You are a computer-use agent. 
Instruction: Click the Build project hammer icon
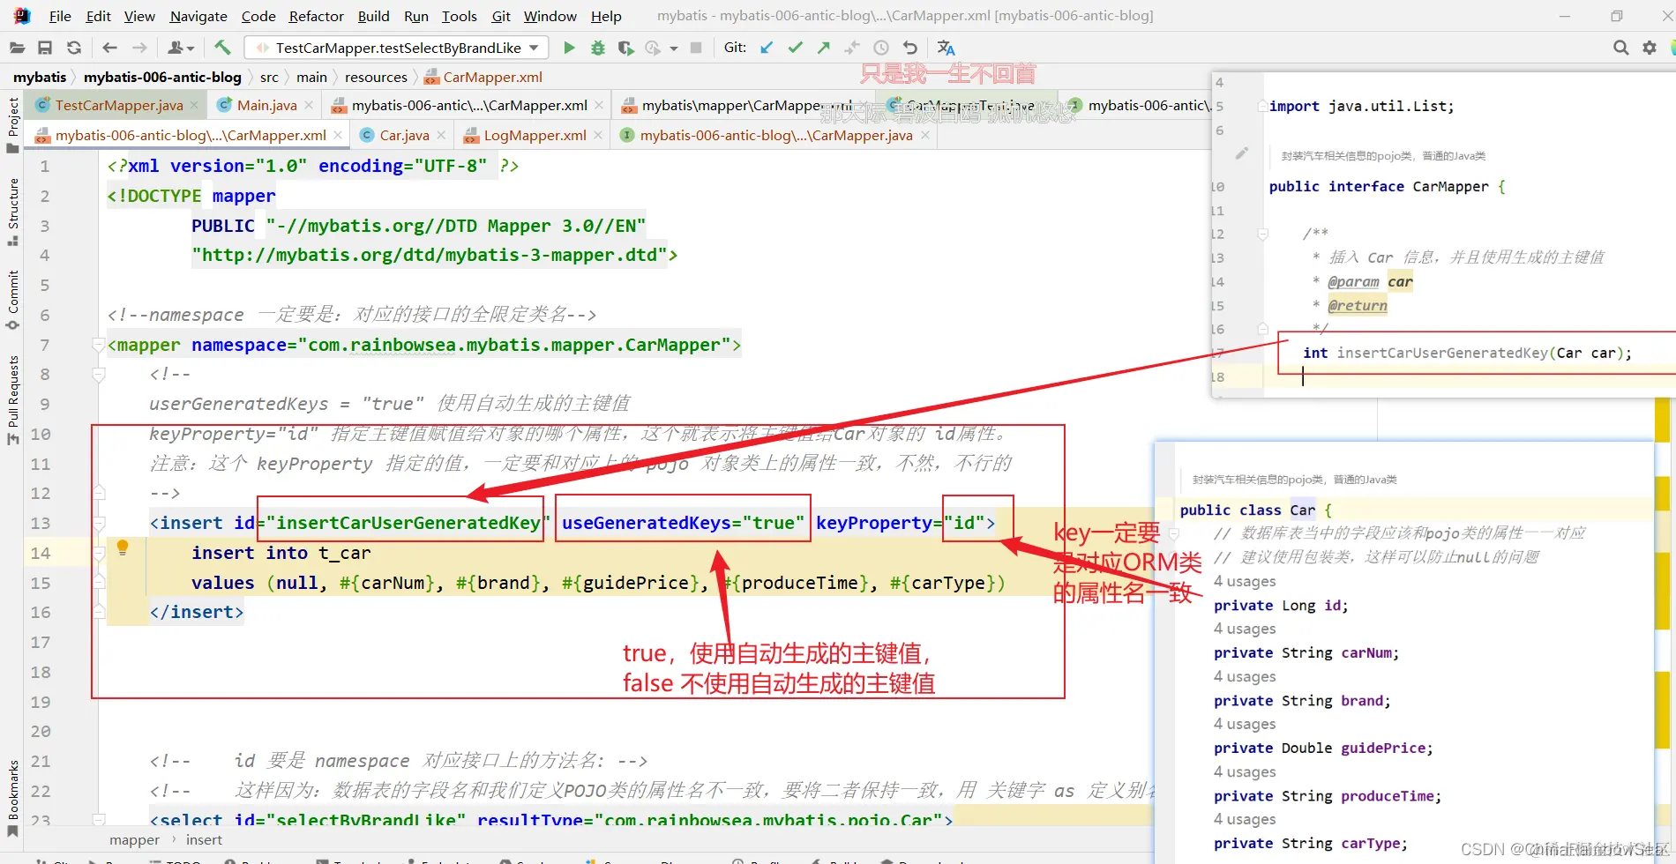click(x=222, y=48)
